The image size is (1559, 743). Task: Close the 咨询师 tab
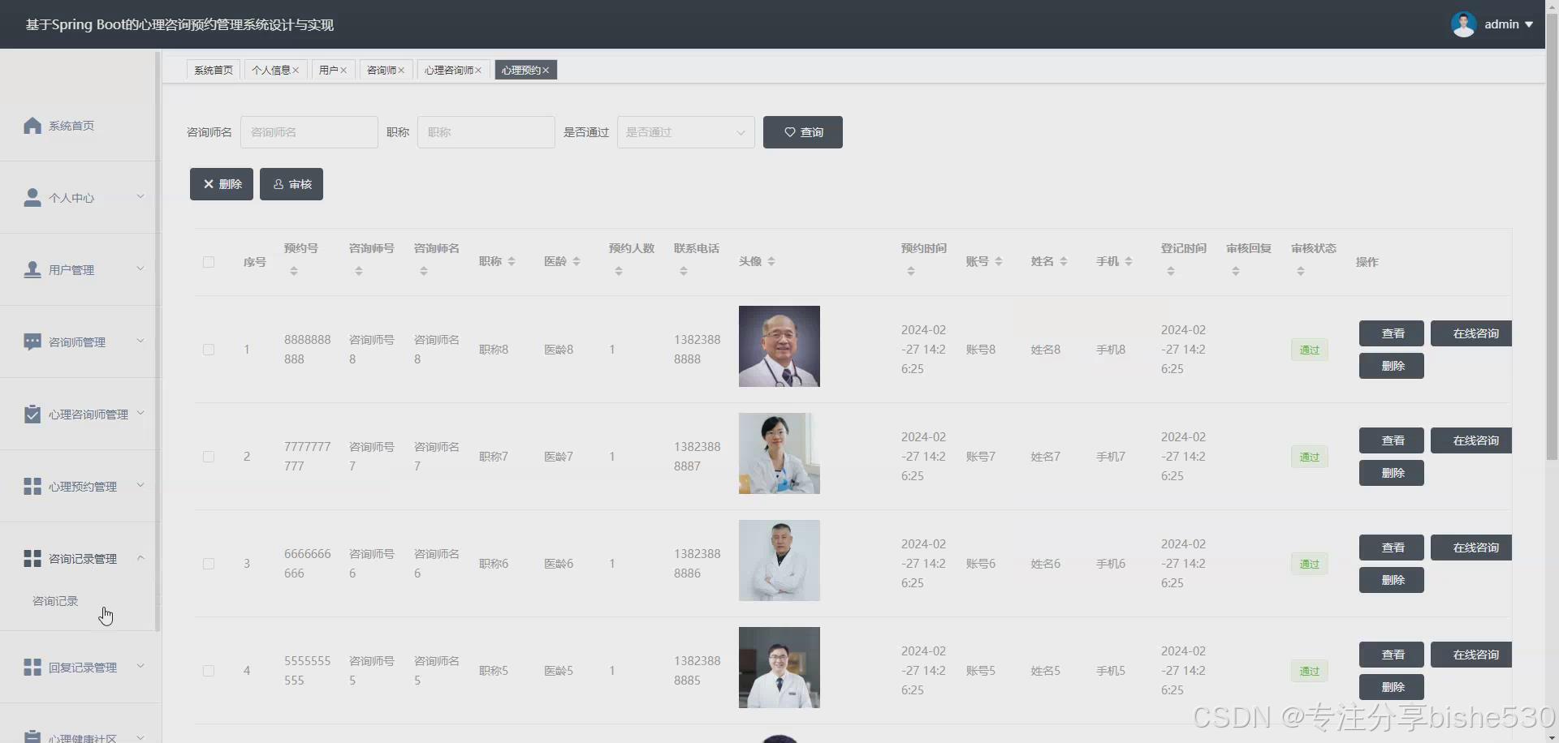click(401, 71)
